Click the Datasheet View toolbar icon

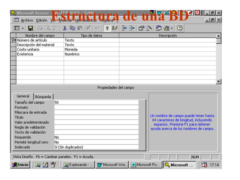(x=17, y=28)
